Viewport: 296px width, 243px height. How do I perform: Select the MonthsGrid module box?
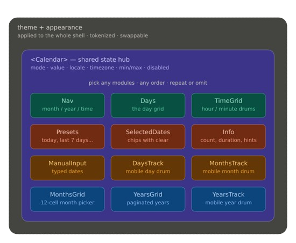(67, 199)
